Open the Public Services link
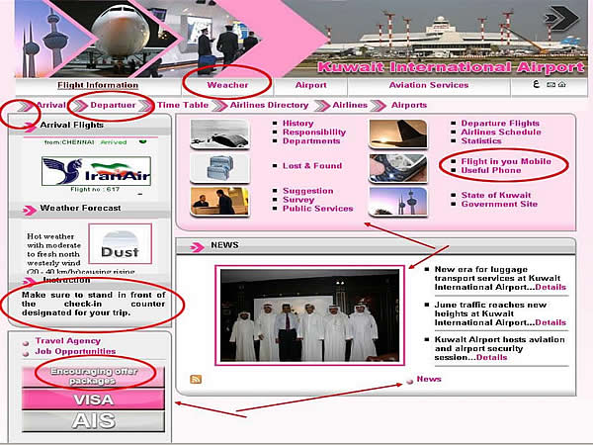 point(317,209)
